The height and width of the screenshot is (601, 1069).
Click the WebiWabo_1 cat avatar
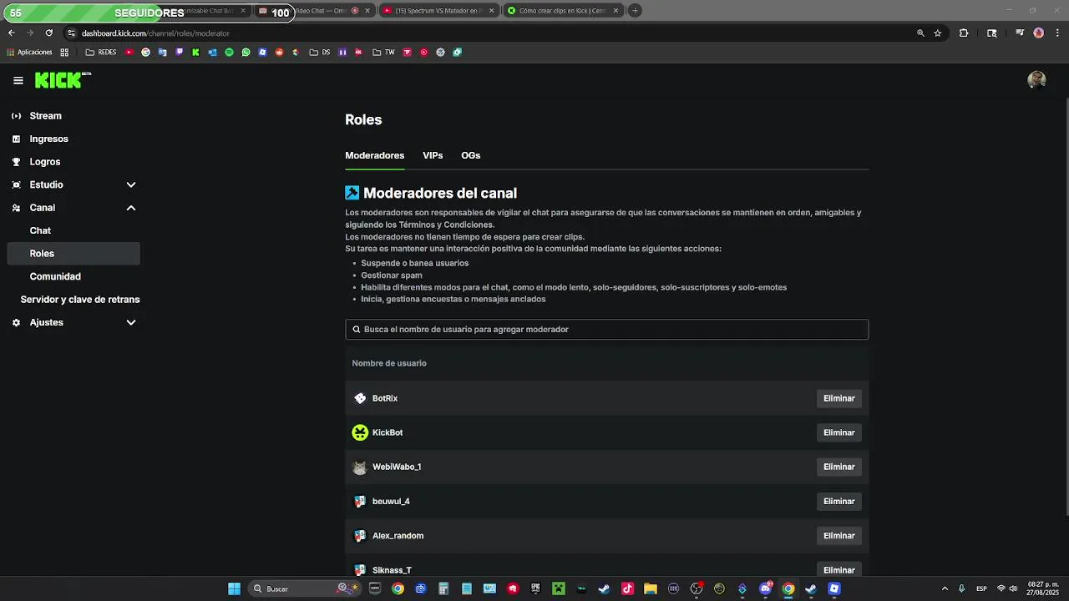pyautogui.click(x=360, y=467)
